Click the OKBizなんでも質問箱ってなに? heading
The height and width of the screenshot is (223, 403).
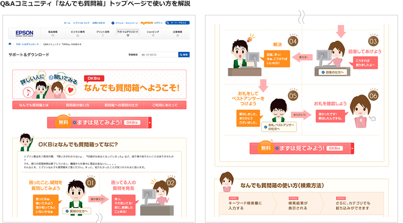pos(78,145)
